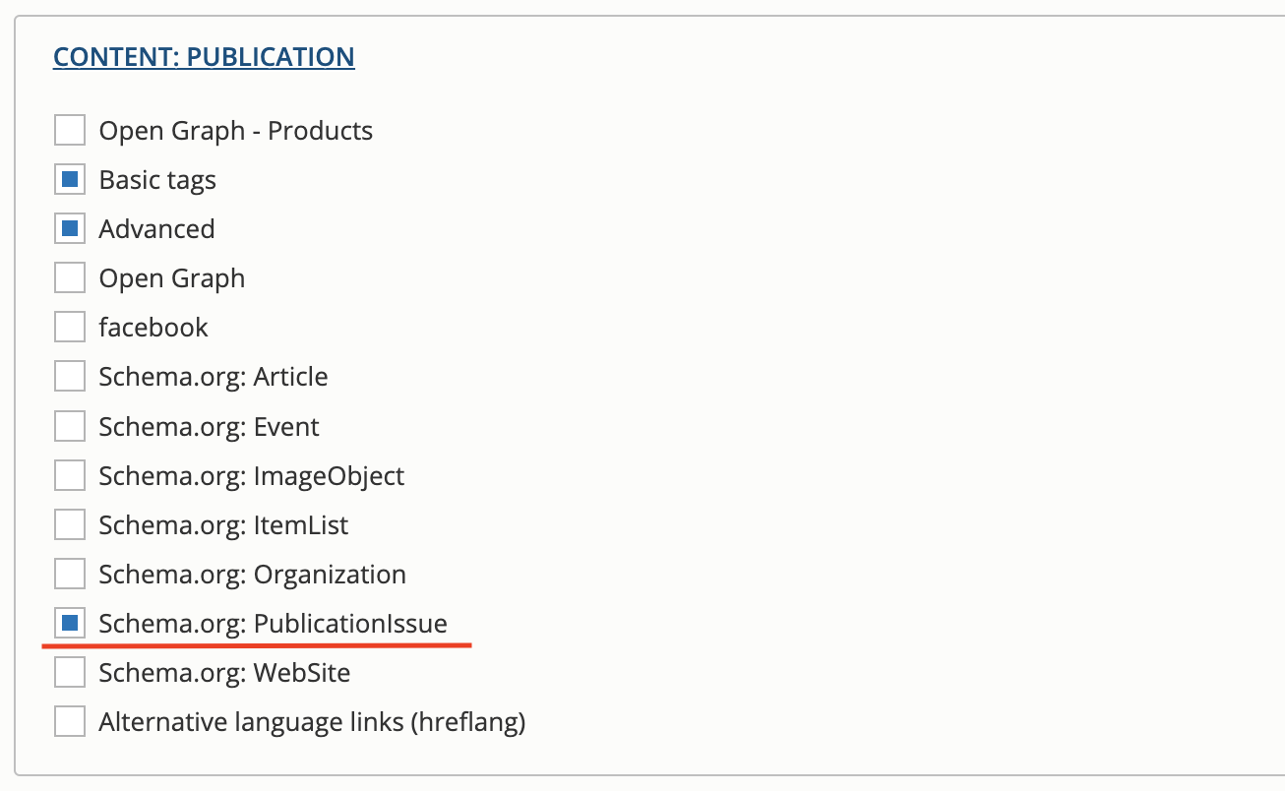Viewport: 1285px width, 791px height.
Task: Click the Advanced label text
Action: tap(156, 228)
